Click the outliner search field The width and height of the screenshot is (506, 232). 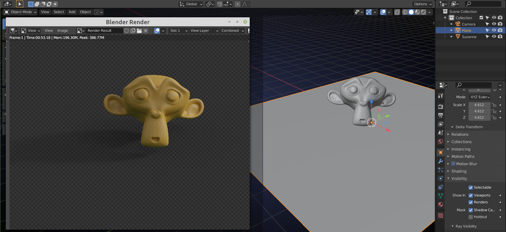483,4
